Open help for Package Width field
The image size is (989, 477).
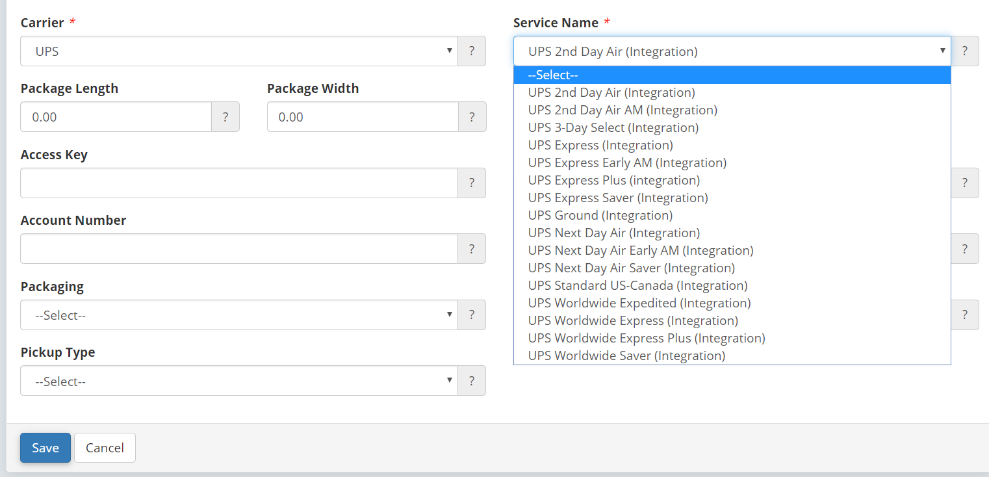pyautogui.click(x=471, y=117)
